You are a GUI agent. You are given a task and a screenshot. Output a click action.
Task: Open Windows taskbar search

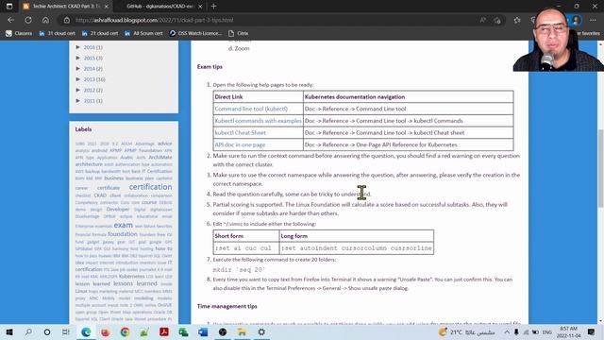coord(28,331)
